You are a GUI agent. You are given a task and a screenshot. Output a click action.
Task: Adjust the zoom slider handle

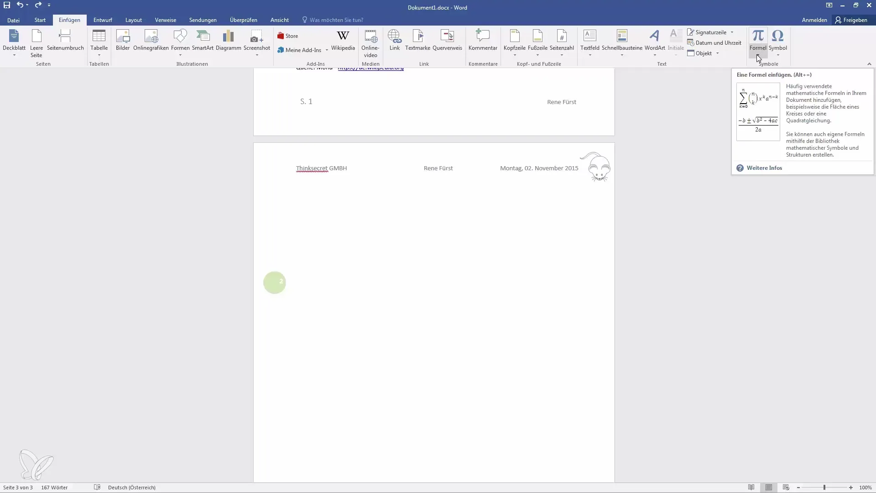(x=824, y=488)
